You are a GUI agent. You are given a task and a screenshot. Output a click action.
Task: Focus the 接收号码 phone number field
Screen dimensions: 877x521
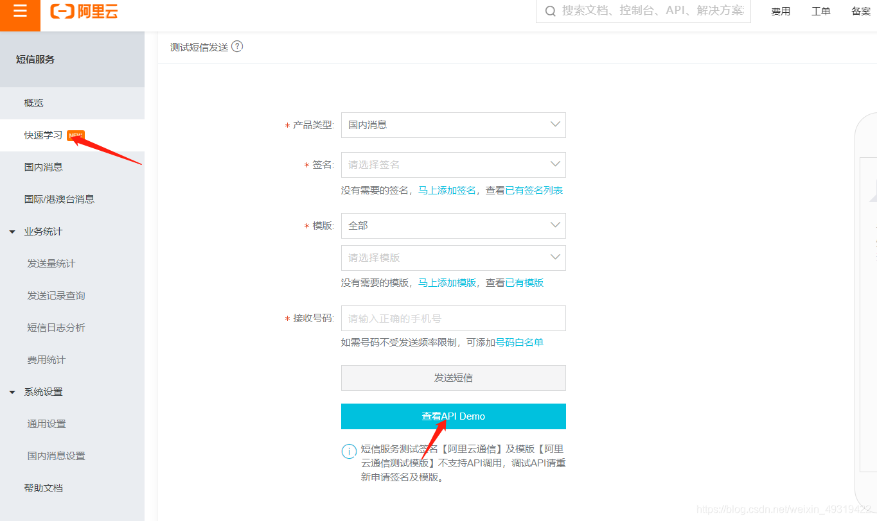pyautogui.click(x=453, y=318)
